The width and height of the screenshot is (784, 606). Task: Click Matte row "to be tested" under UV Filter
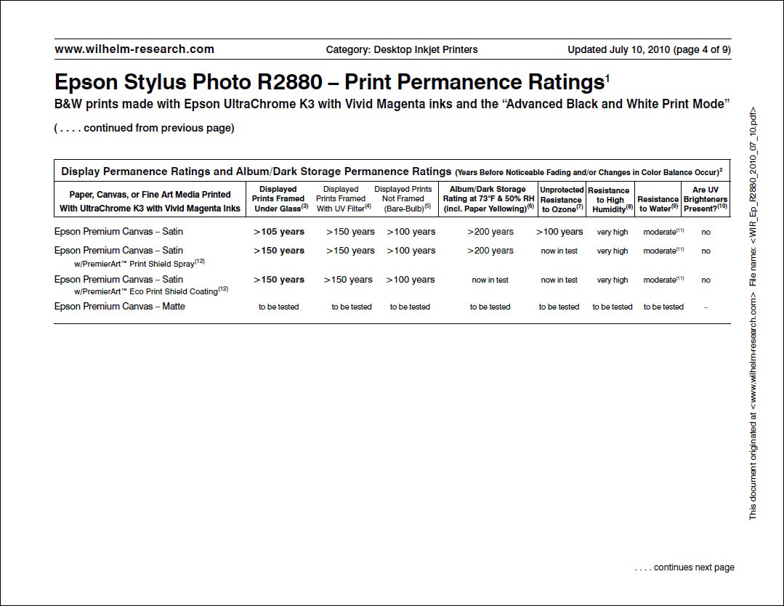(352, 307)
